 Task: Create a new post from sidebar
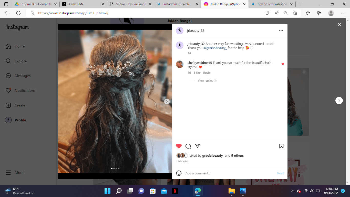[x=16, y=105]
